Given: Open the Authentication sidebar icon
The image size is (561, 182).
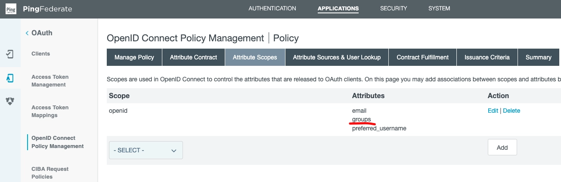Looking at the screenshot, I should pos(10,54).
